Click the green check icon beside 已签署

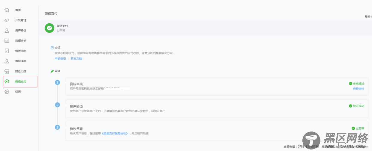click(x=353, y=128)
